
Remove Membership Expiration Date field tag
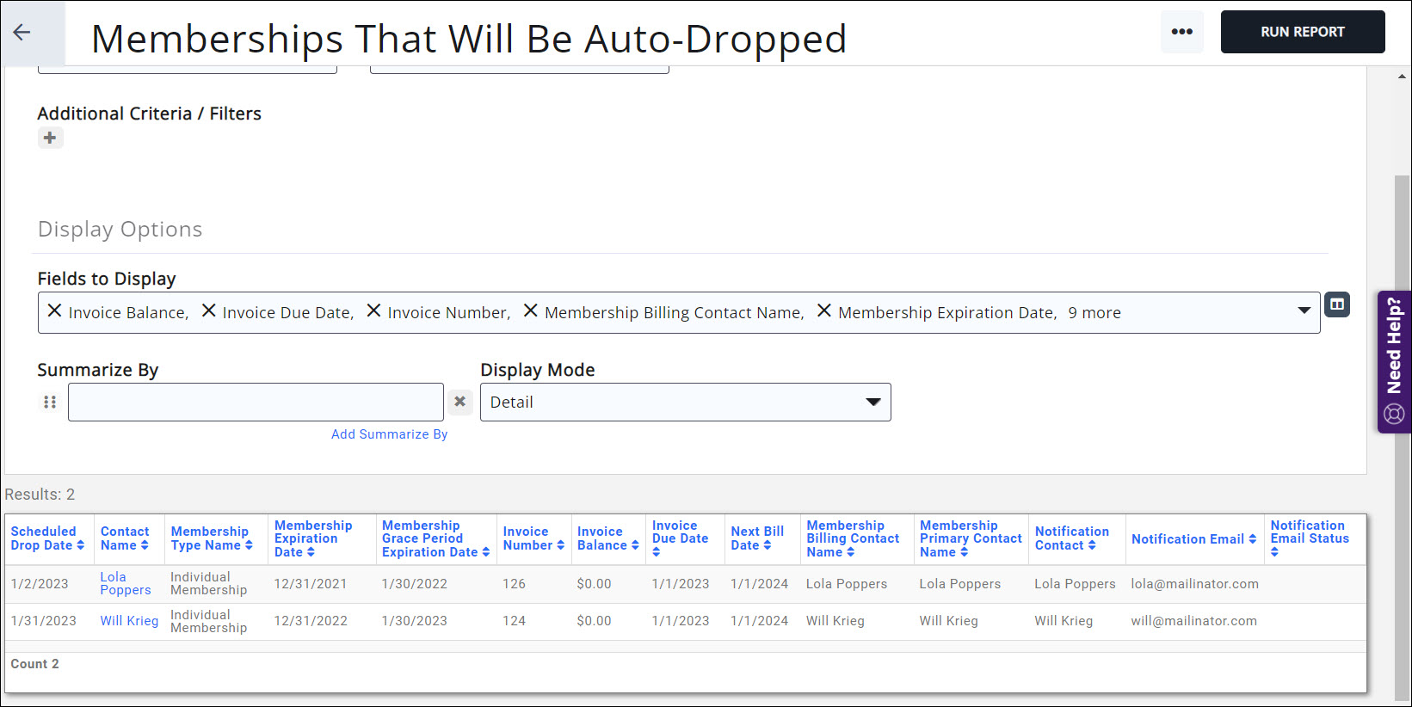(823, 311)
